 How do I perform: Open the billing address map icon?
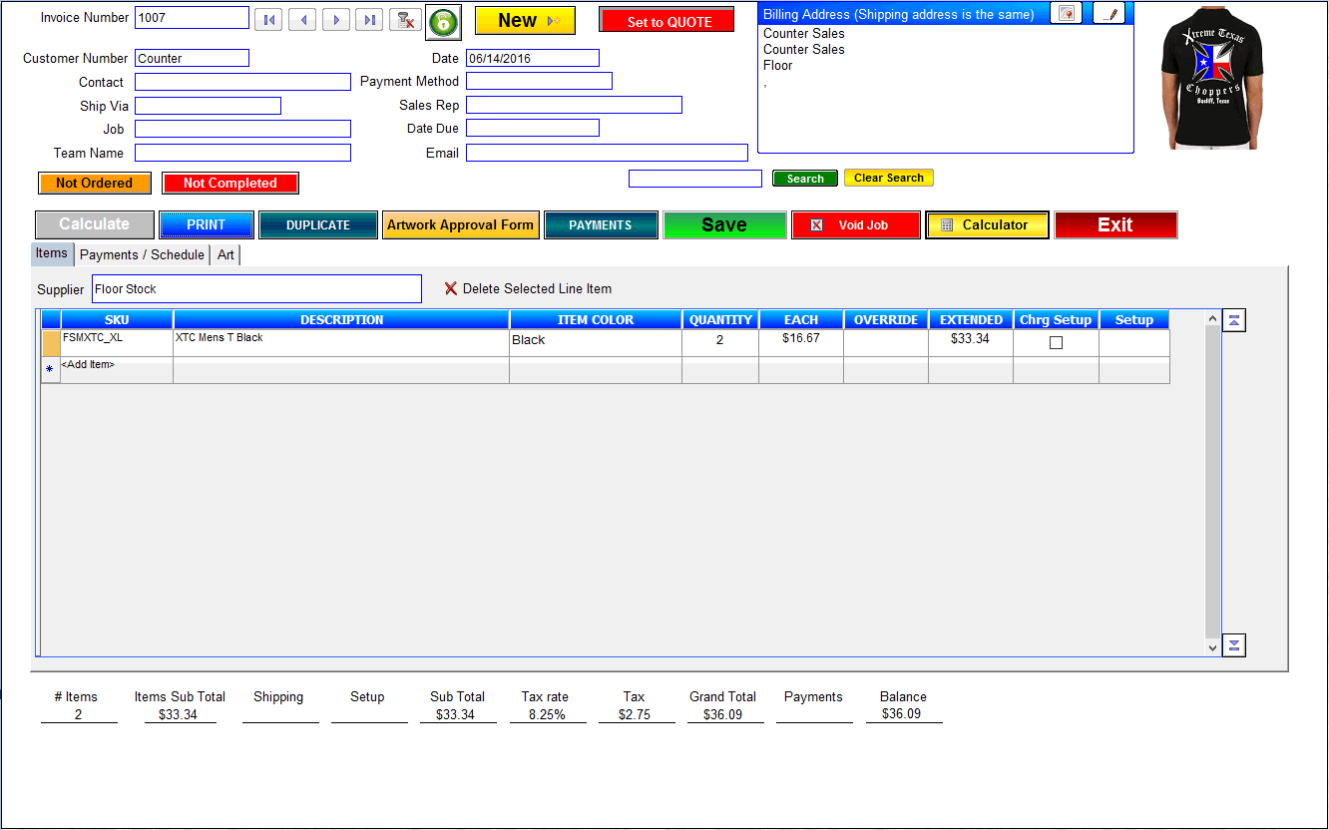pyautogui.click(x=1067, y=13)
